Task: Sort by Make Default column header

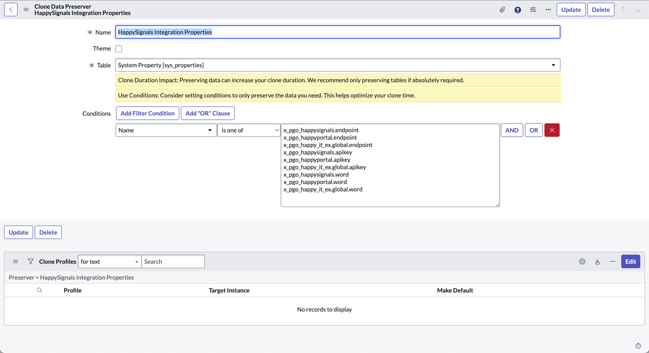Action: coord(455,290)
